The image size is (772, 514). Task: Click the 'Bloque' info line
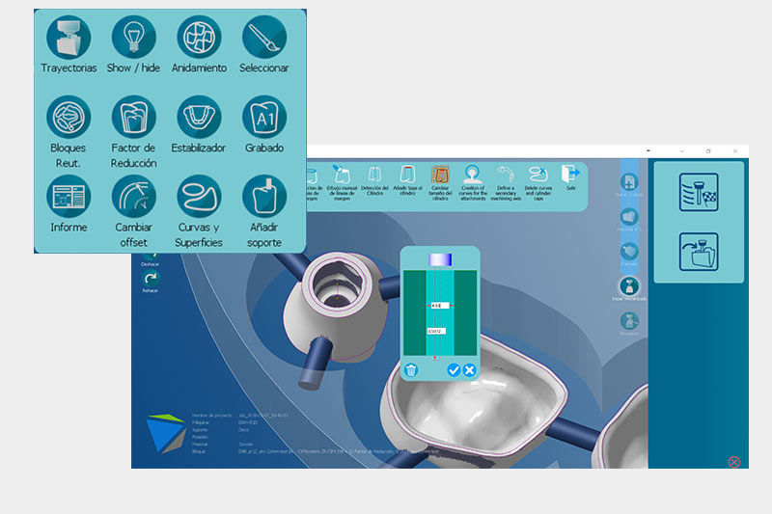(316, 451)
